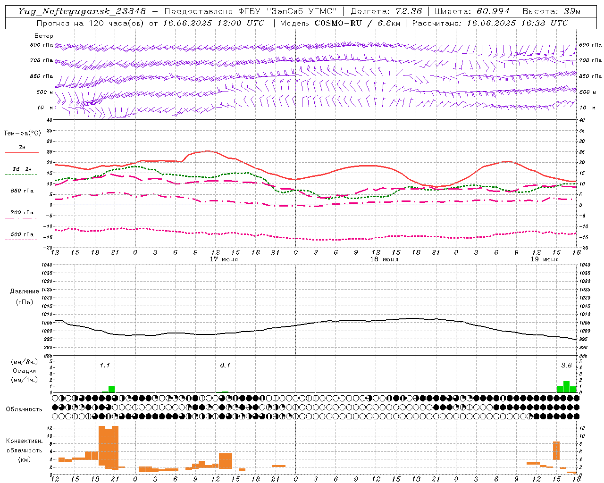This screenshot has width=604, height=483.
Task: Click the Облачность cloud cover label
Action: coord(24,409)
